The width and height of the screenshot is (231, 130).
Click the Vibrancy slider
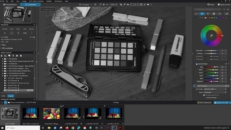click(x=211, y=53)
